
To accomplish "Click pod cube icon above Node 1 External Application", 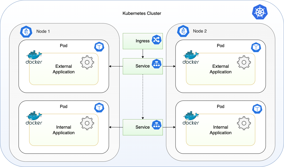I will tap(99, 47).
